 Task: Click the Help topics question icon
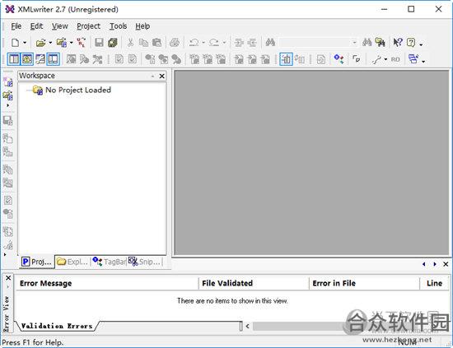[411, 43]
